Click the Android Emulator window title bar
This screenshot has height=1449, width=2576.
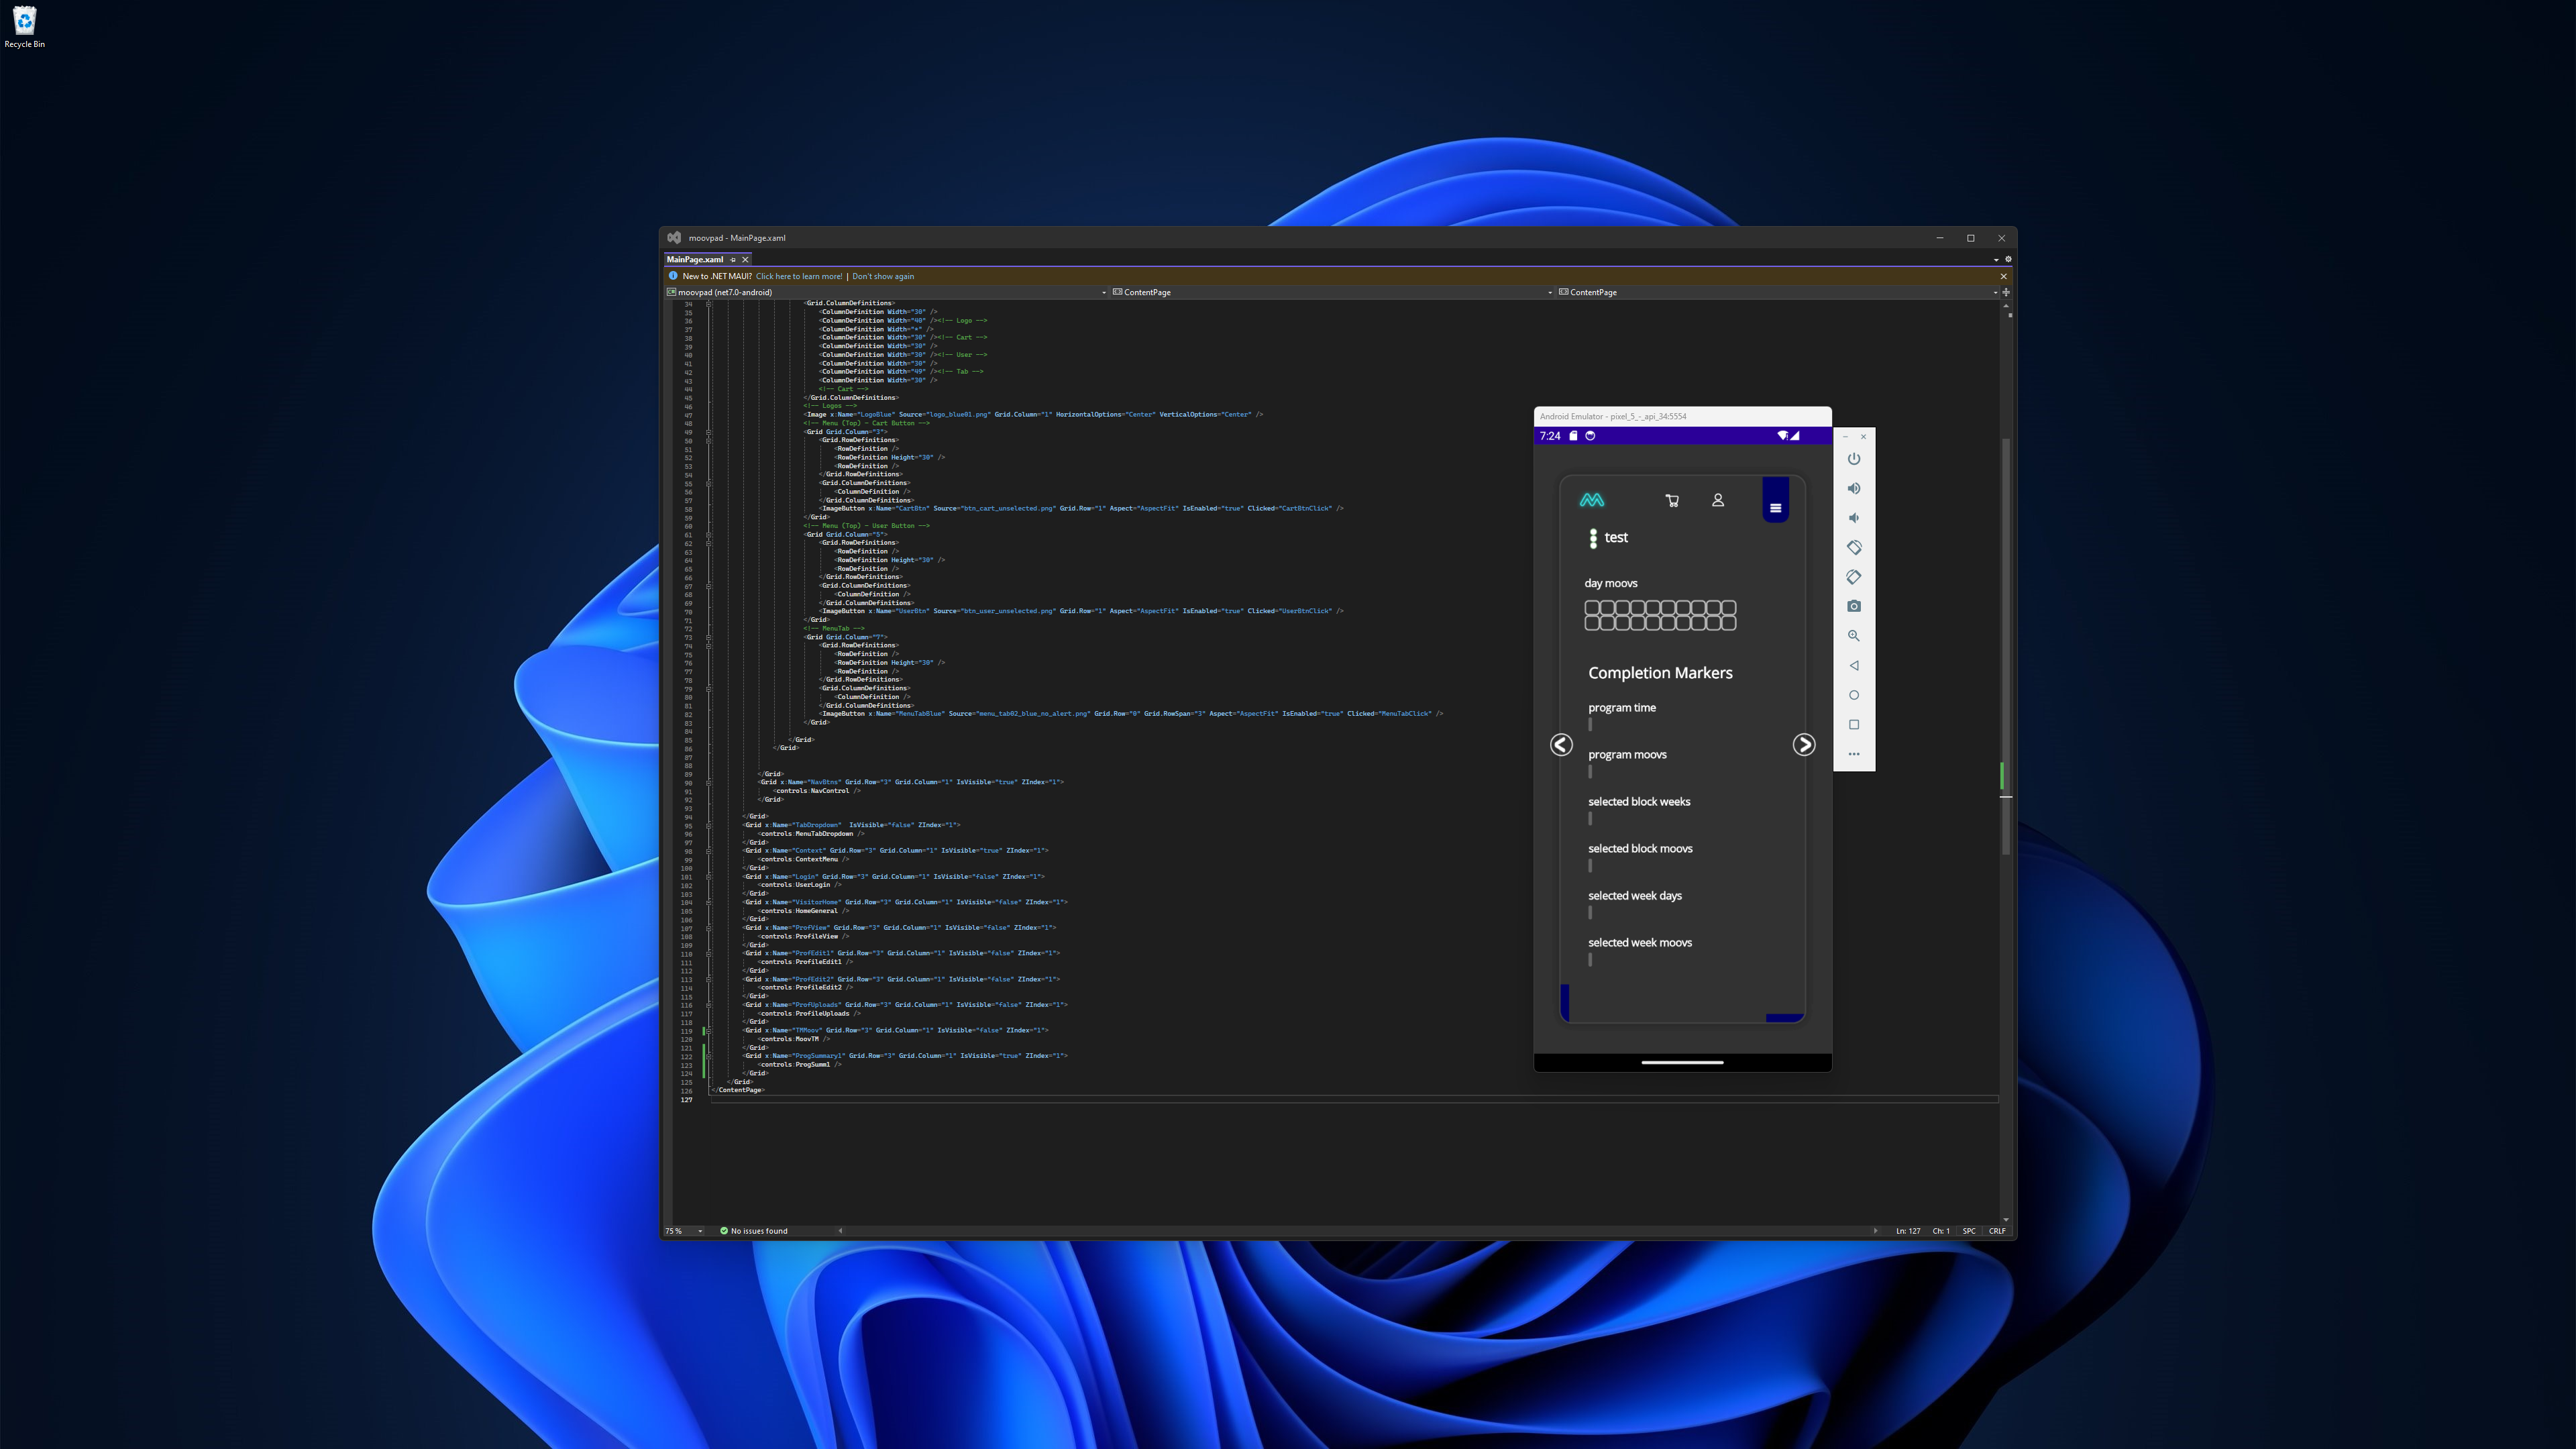(x=1683, y=416)
